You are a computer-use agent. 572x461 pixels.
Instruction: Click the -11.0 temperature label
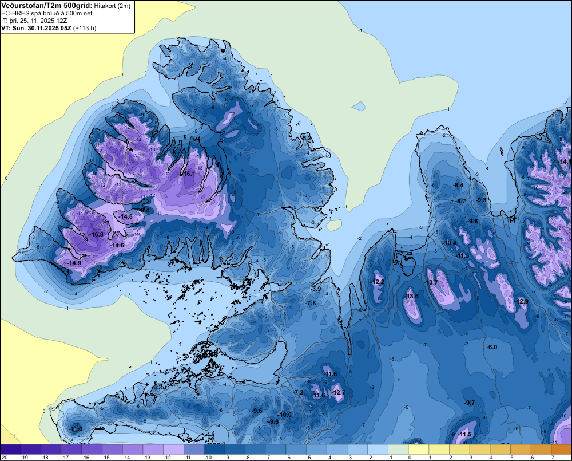(x=76, y=430)
